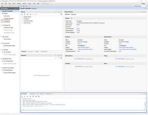Search Tcl Console with magnifier icon
148x115 pixels.
[x=22, y=96]
